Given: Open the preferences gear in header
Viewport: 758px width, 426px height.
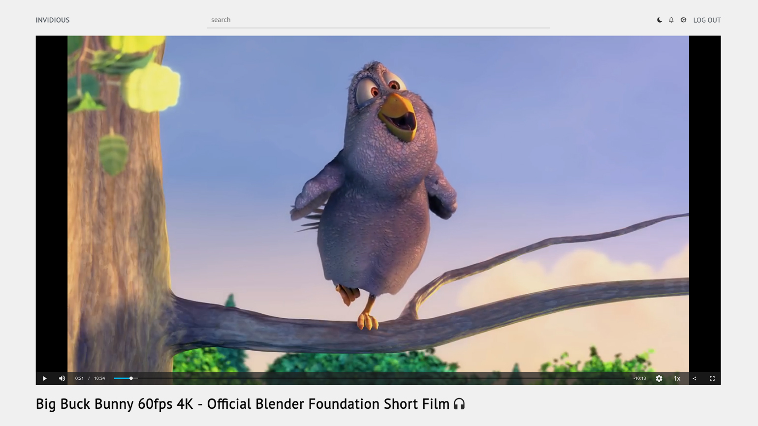Looking at the screenshot, I should [x=684, y=20].
